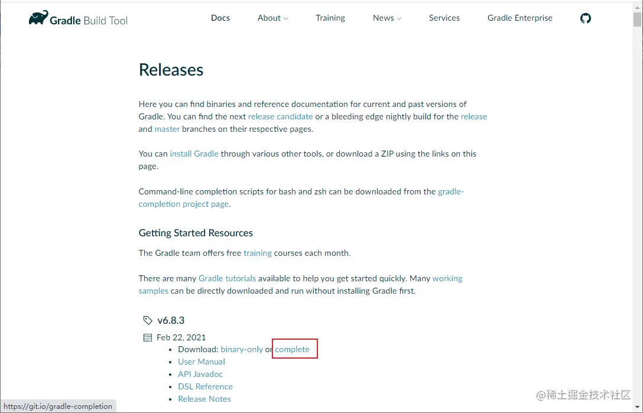Click the Feb 22, 2021 date text
Viewport: 643px width, 413px height.
181,337
